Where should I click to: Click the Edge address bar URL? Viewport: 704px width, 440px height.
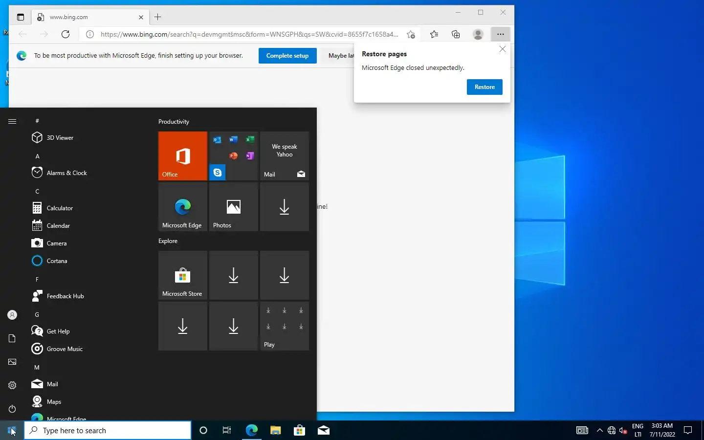click(249, 34)
